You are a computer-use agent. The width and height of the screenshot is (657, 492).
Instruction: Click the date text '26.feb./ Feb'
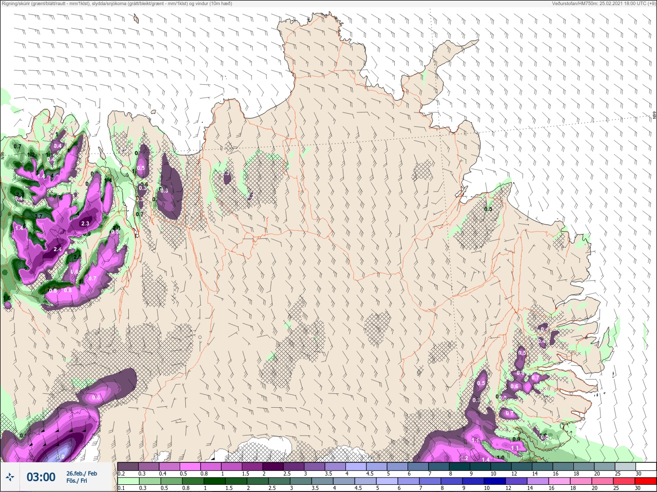click(82, 473)
